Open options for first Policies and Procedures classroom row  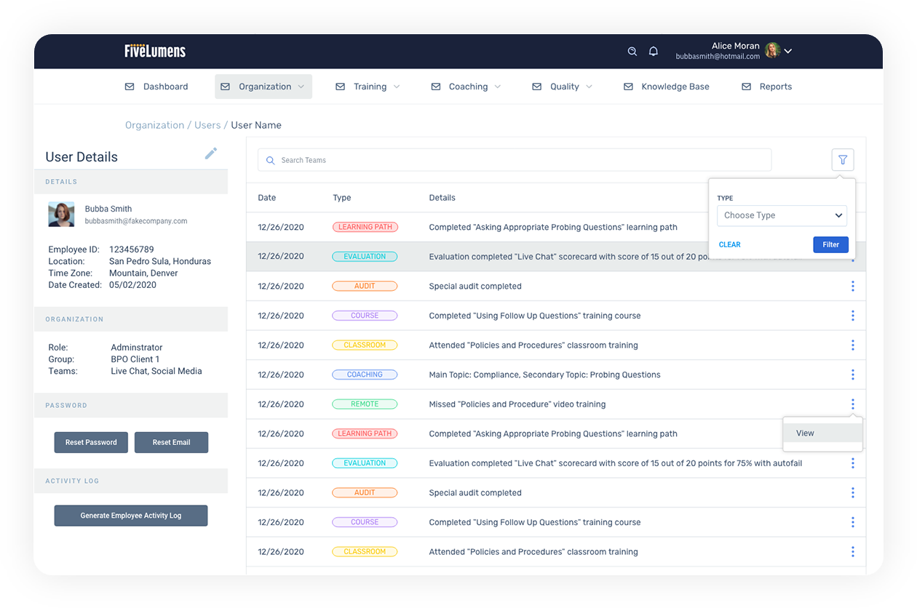[852, 345]
